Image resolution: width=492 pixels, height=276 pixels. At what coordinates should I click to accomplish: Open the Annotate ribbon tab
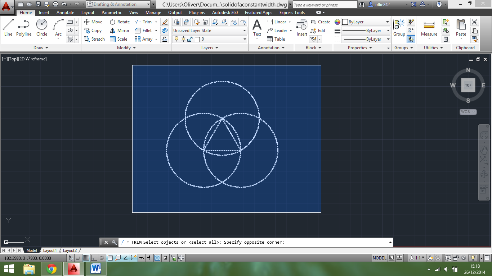65,13
